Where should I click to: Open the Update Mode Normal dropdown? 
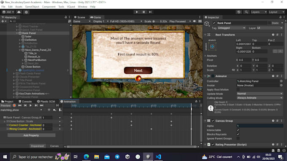point(260,94)
